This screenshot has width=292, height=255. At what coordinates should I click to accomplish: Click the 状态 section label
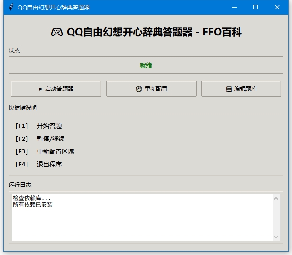coord(14,51)
